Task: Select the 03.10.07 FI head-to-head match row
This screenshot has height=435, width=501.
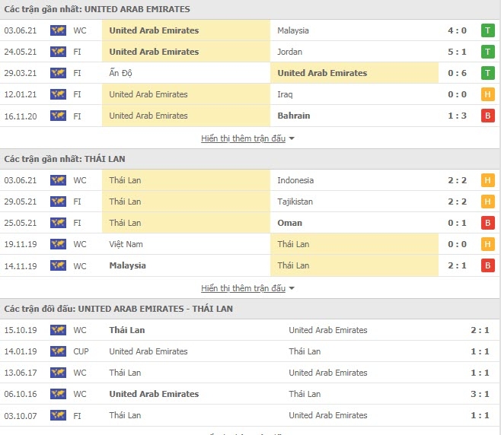Action: pos(250,415)
